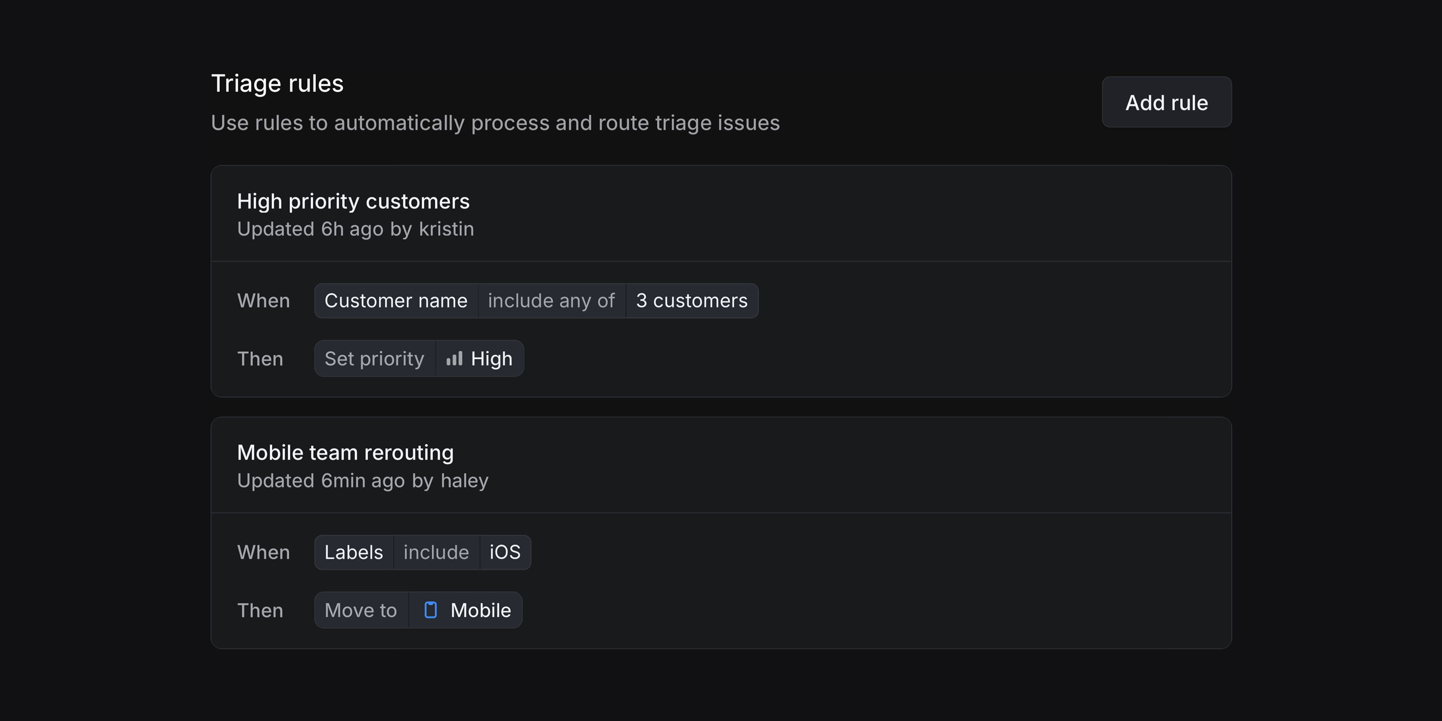The width and height of the screenshot is (1442, 721).
Task: Click the Mobile team destination chip
Action: point(467,610)
